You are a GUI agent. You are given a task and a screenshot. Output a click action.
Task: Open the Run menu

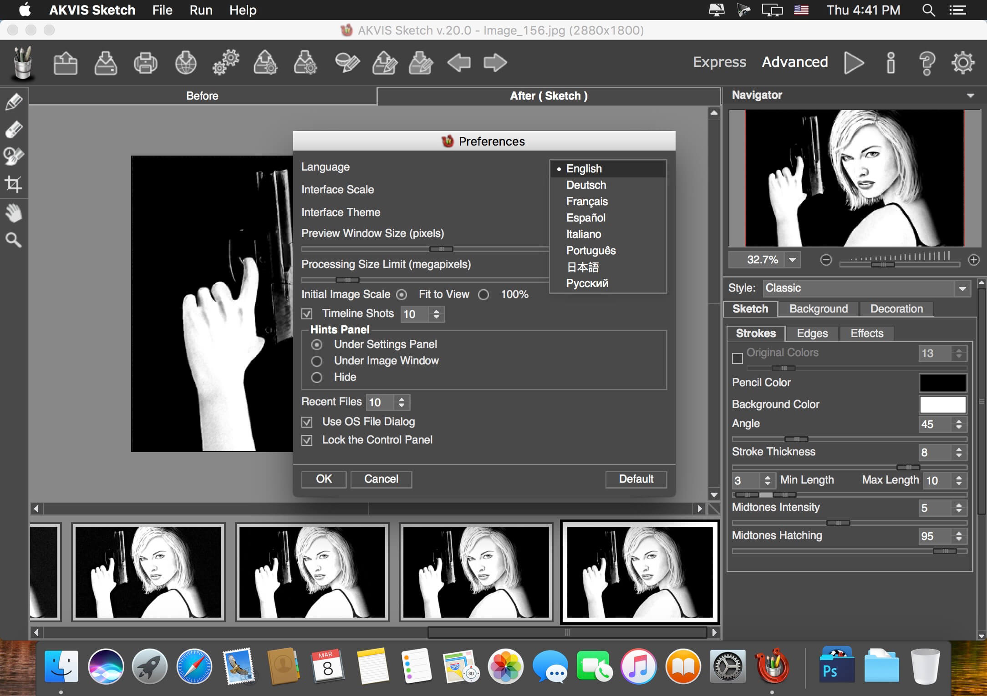[201, 10]
